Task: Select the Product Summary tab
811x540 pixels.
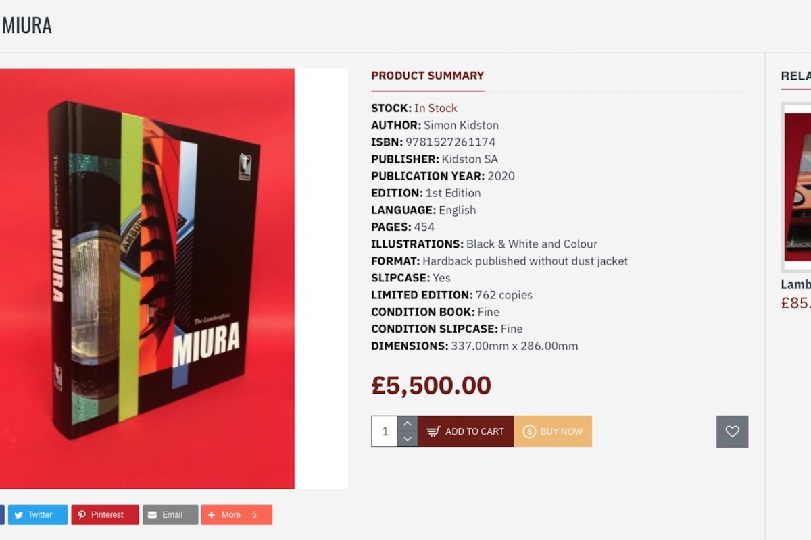Action: pos(427,76)
